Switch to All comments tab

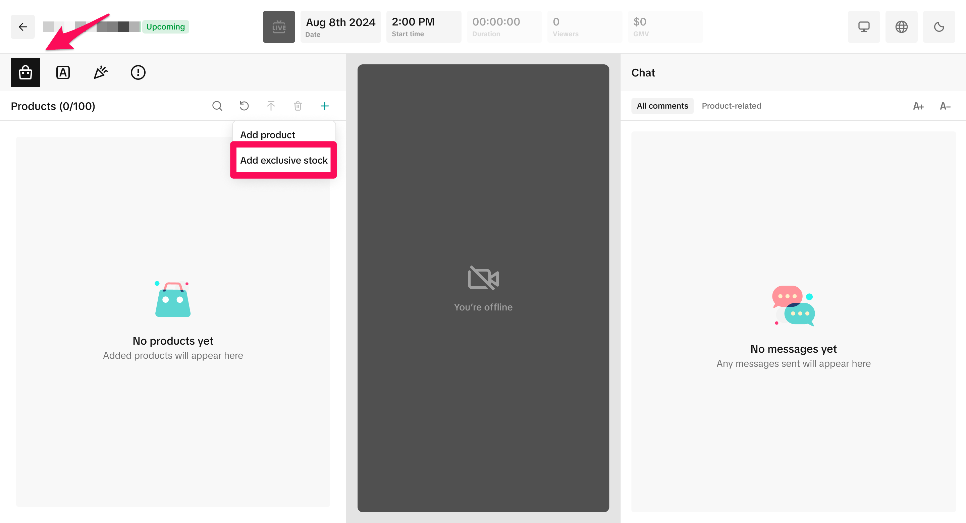pyautogui.click(x=662, y=106)
